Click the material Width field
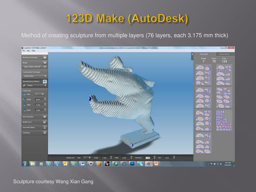 tap(125, 158)
